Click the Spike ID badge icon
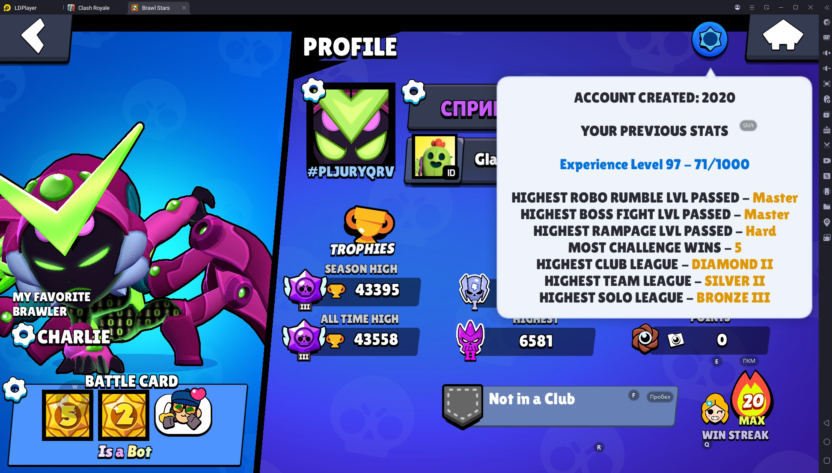Image resolution: width=832 pixels, height=473 pixels. coord(435,157)
